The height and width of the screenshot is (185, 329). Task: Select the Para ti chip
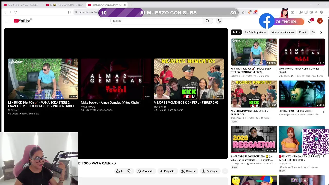point(303,32)
